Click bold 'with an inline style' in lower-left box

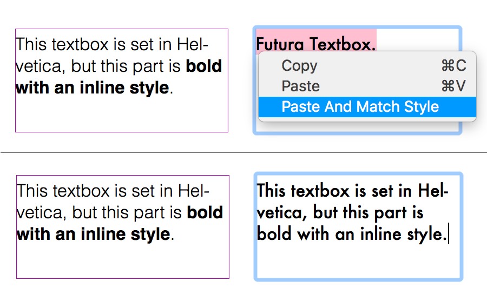coord(93,235)
